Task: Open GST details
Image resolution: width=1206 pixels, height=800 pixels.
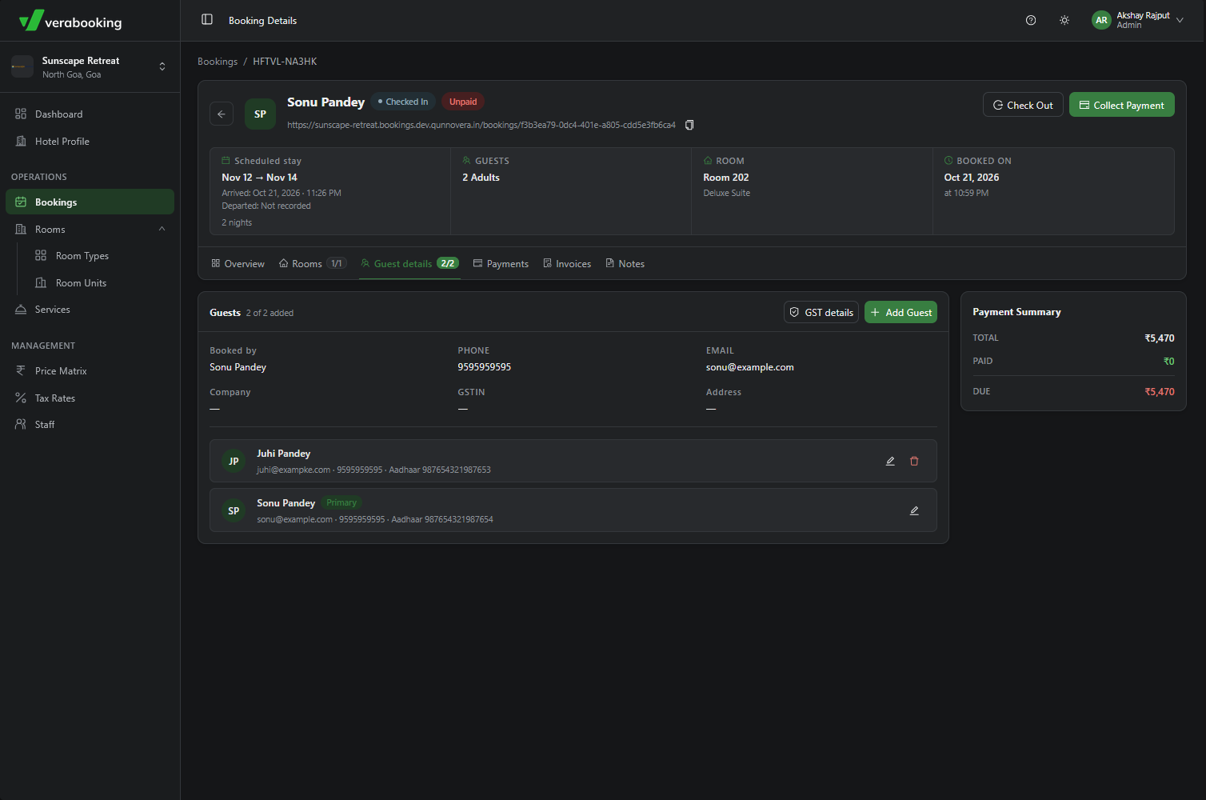Action: [x=821, y=313]
